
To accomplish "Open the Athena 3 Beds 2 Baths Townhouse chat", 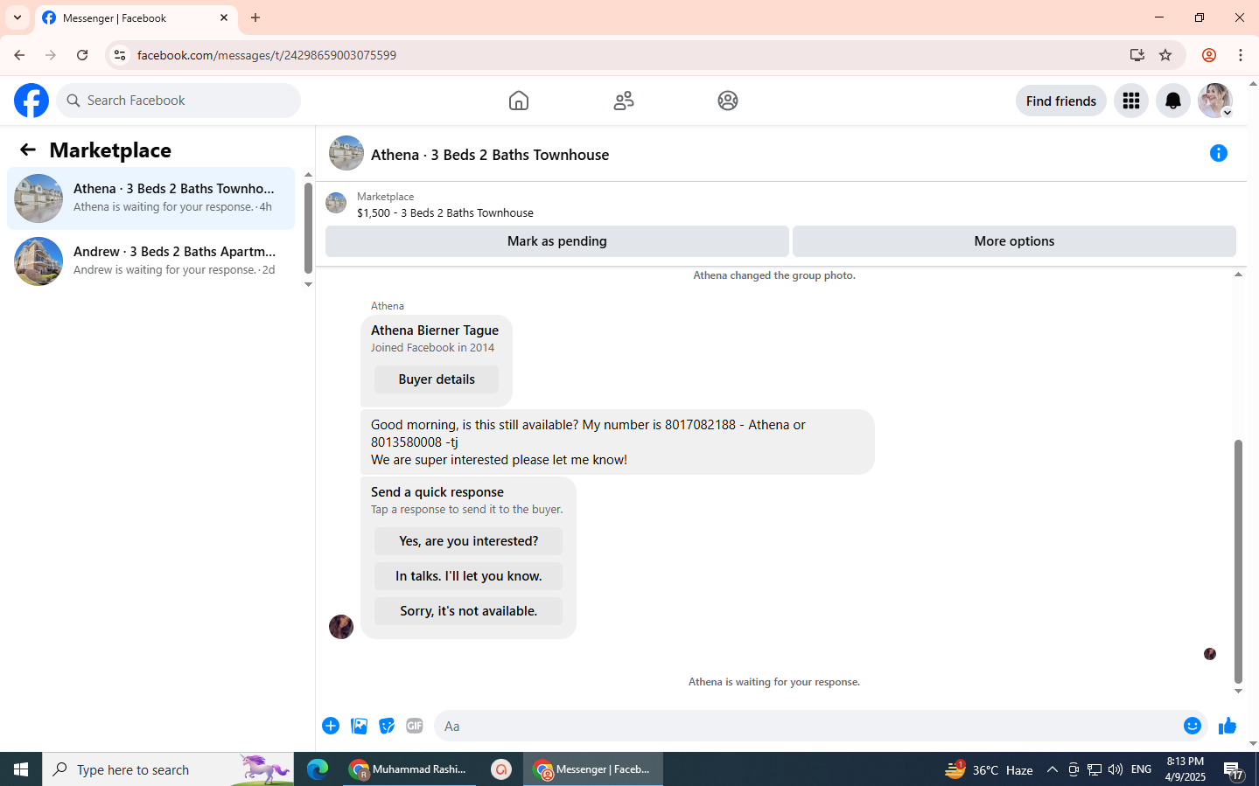I will [x=150, y=198].
